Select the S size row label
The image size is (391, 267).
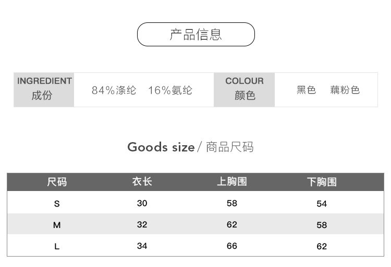(57, 204)
